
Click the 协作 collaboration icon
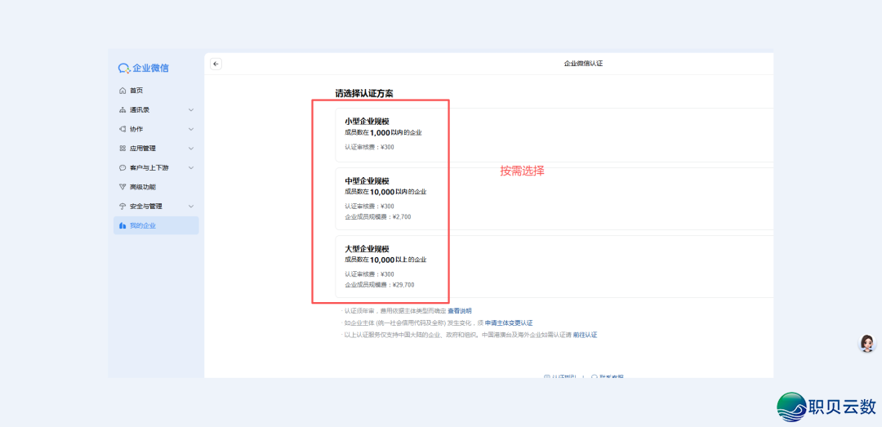[122, 129]
